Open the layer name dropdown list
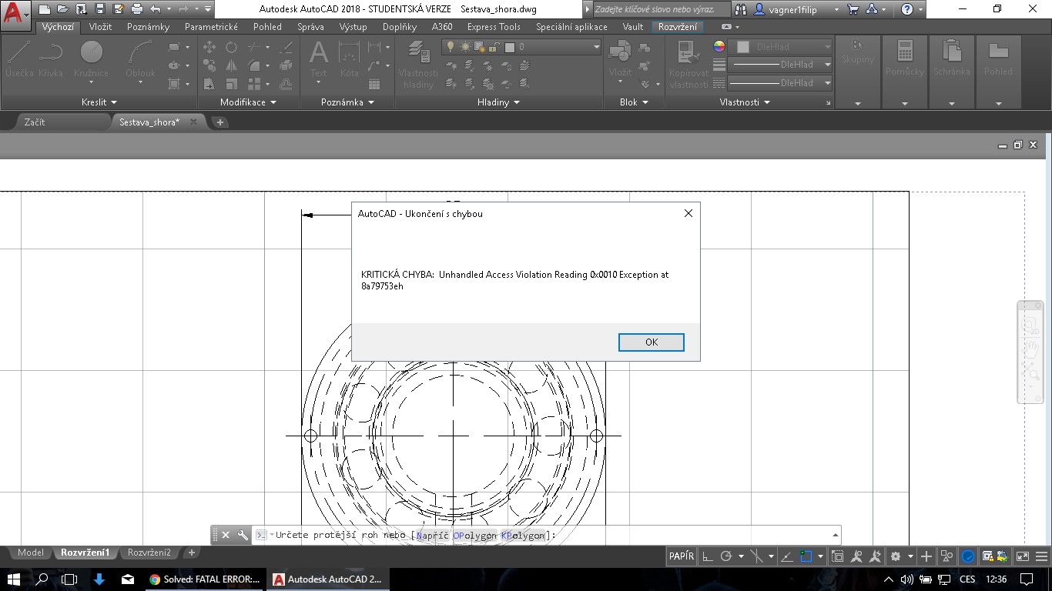The height and width of the screenshot is (591, 1052). coord(596,47)
